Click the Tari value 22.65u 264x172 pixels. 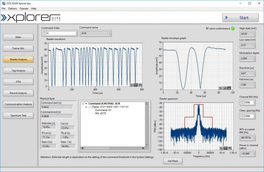tap(68, 128)
